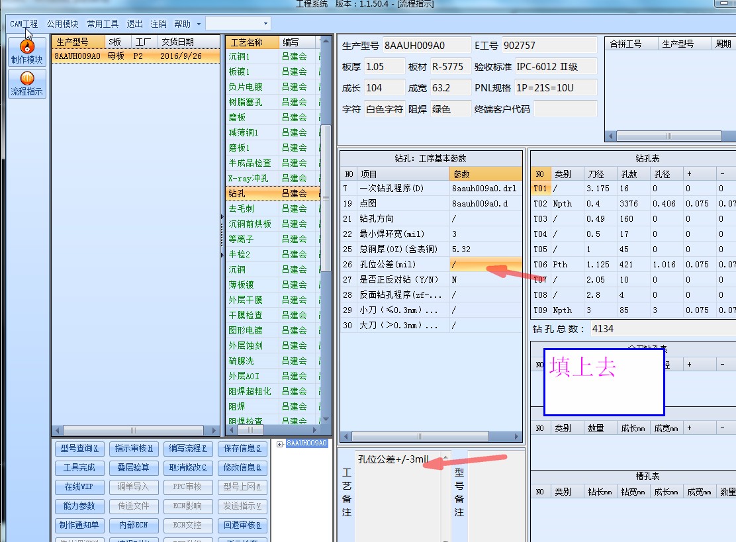Viewport: 736px width, 542px height.
Task: Select the 去毛刺 process row
Action: click(273, 209)
